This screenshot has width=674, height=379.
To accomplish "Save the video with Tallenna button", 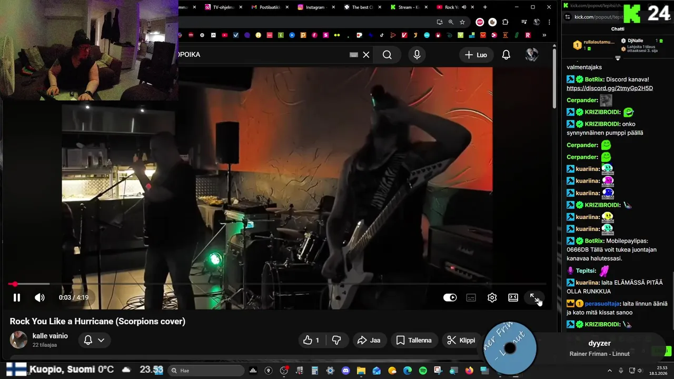I will point(414,340).
